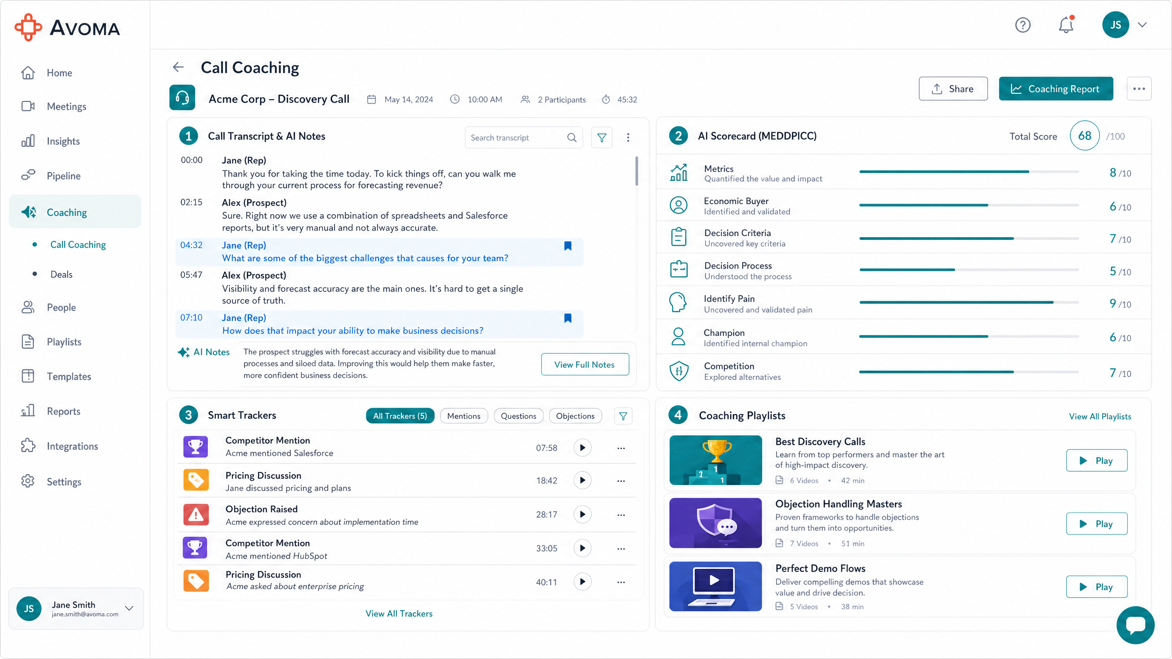Select the Mentions filter chip
This screenshot has height=659, width=1172.
point(464,416)
